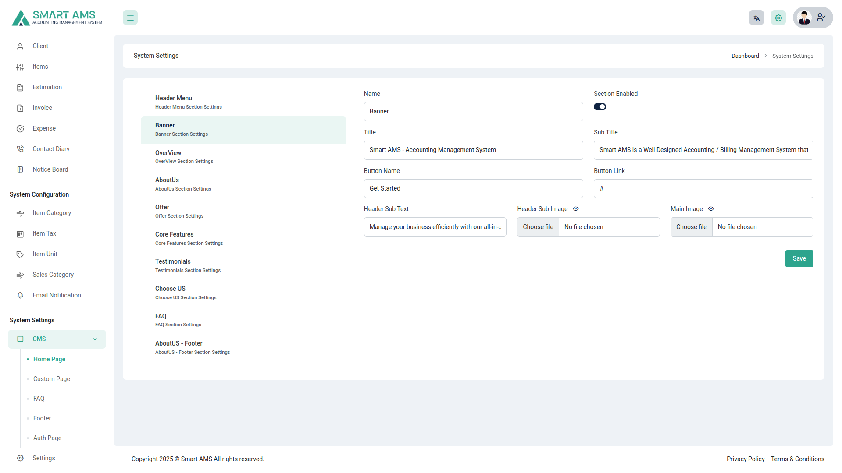The height and width of the screenshot is (473, 842).
Task: Preview the Header Sub Image eye icon
Action: coord(576,209)
